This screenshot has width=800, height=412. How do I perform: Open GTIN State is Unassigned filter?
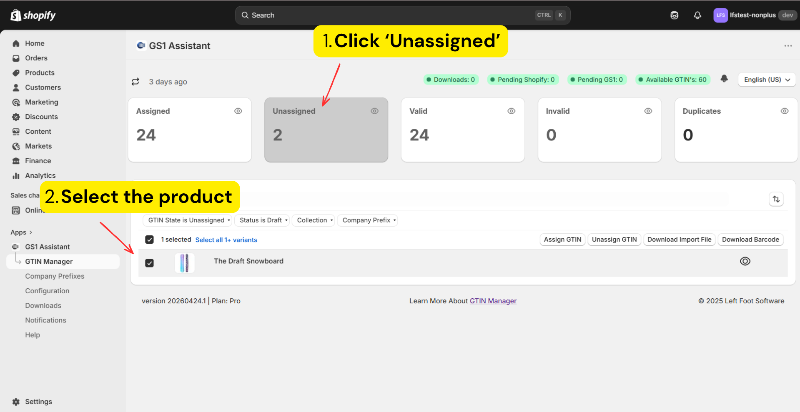pyautogui.click(x=187, y=220)
